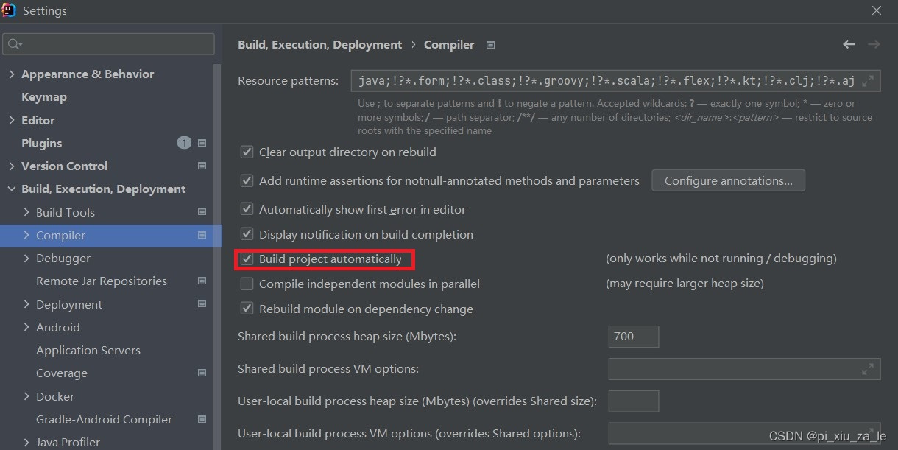Click project-level icon beside Gradle-Android Compiler
Viewport: 898px width, 450px height.
pyautogui.click(x=202, y=419)
